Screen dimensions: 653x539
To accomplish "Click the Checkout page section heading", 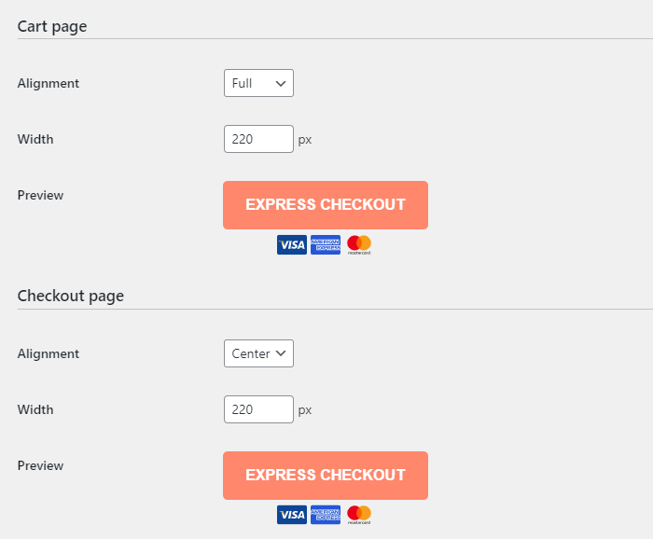I will point(70,297).
